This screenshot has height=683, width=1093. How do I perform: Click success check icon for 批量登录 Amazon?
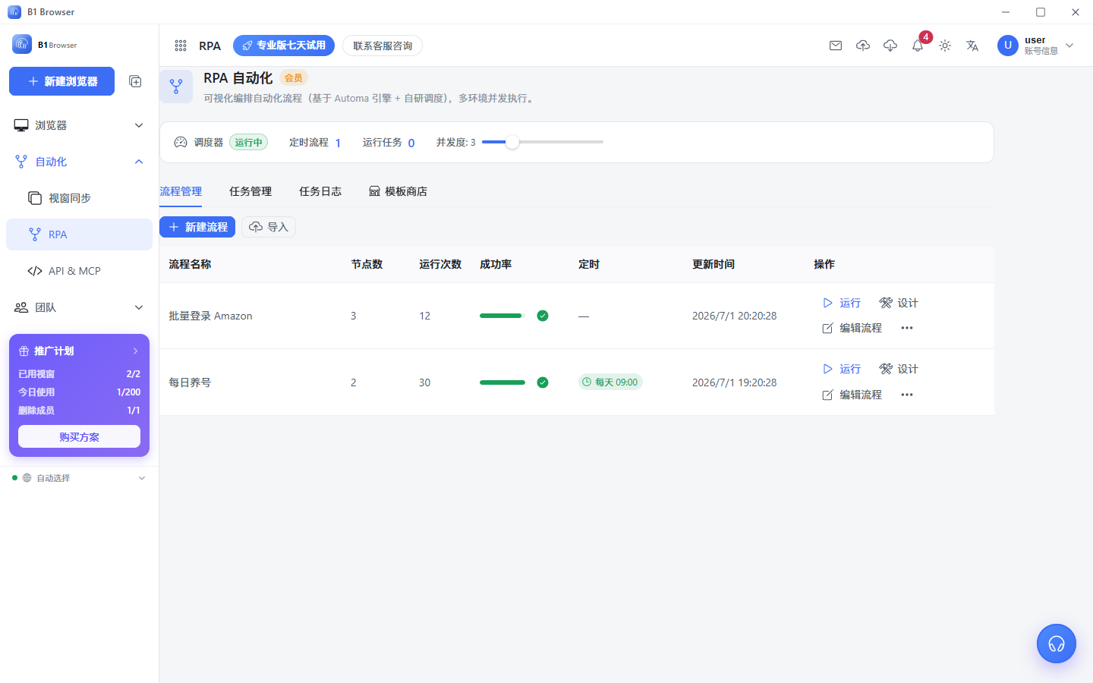coord(543,316)
